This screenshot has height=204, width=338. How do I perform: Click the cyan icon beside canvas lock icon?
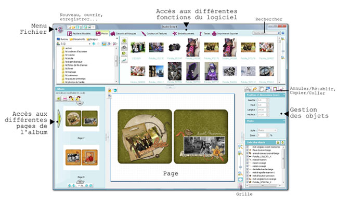[115, 90]
